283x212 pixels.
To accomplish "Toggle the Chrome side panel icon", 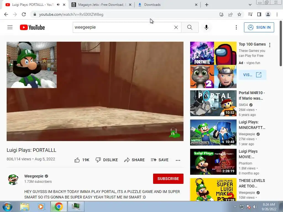I will [259, 14].
